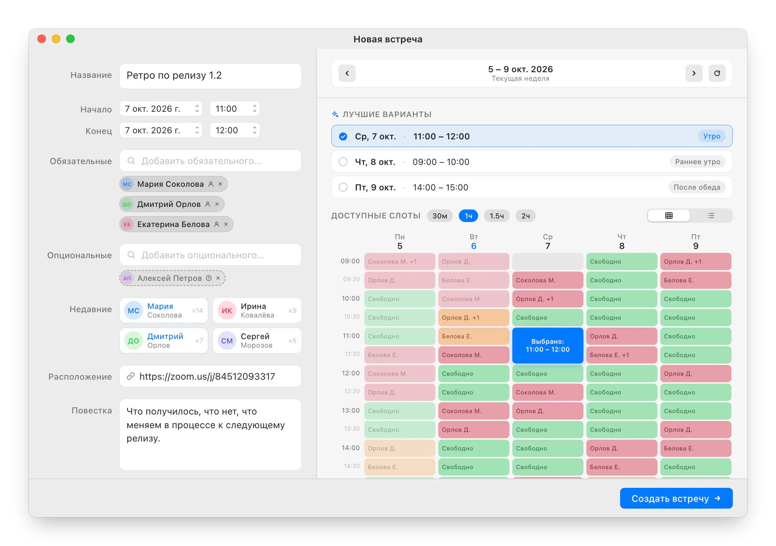Image resolution: width=776 pixels, height=546 pixels.
Task: Switch to grid view of slots
Action: (x=669, y=216)
